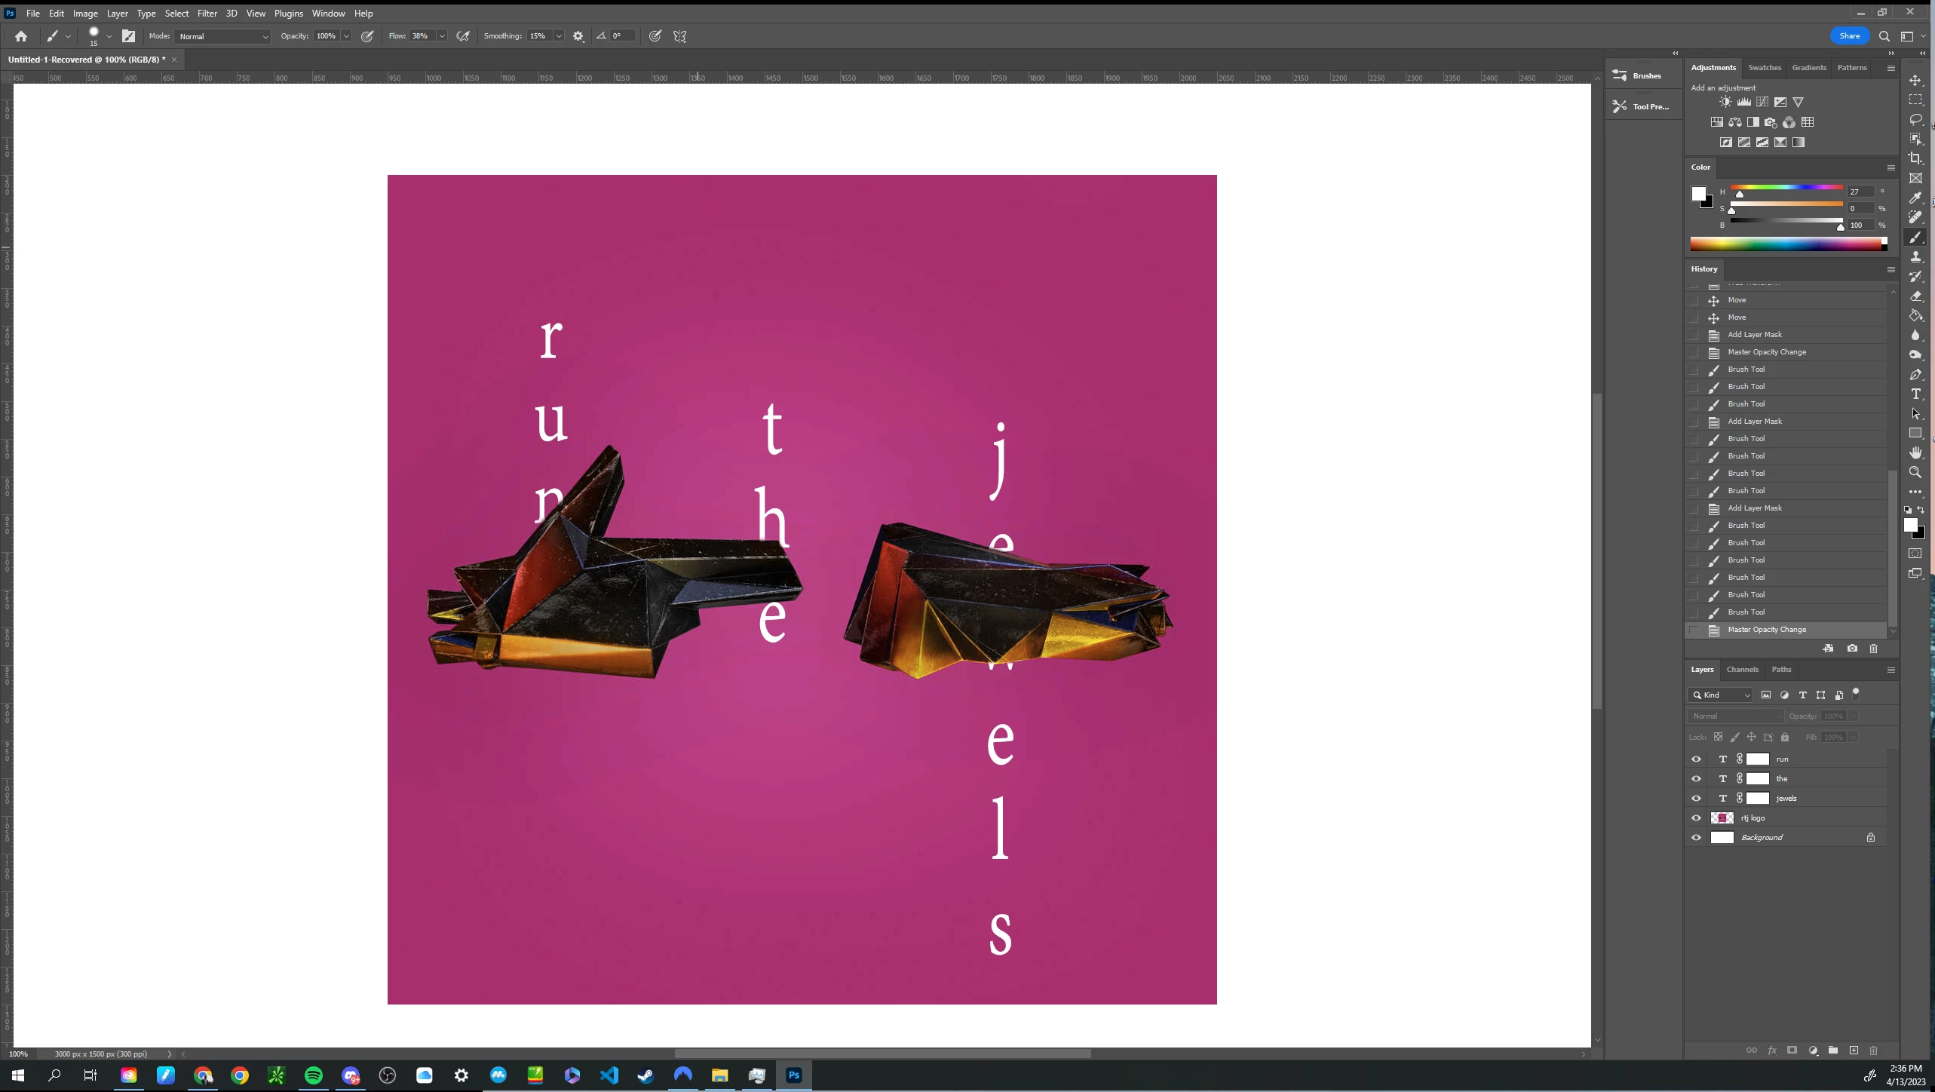Image resolution: width=1935 pixels, height=1092 pixels.
Task: Switch to the Channels tab
Action: coord(1742,670)
